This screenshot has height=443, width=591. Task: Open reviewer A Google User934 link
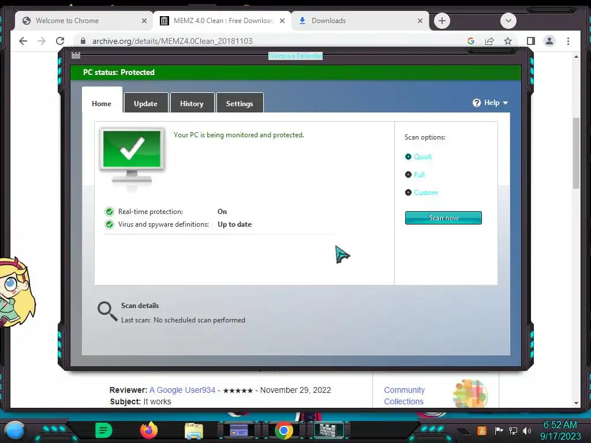pyautogui.click(x=182, y=391)
